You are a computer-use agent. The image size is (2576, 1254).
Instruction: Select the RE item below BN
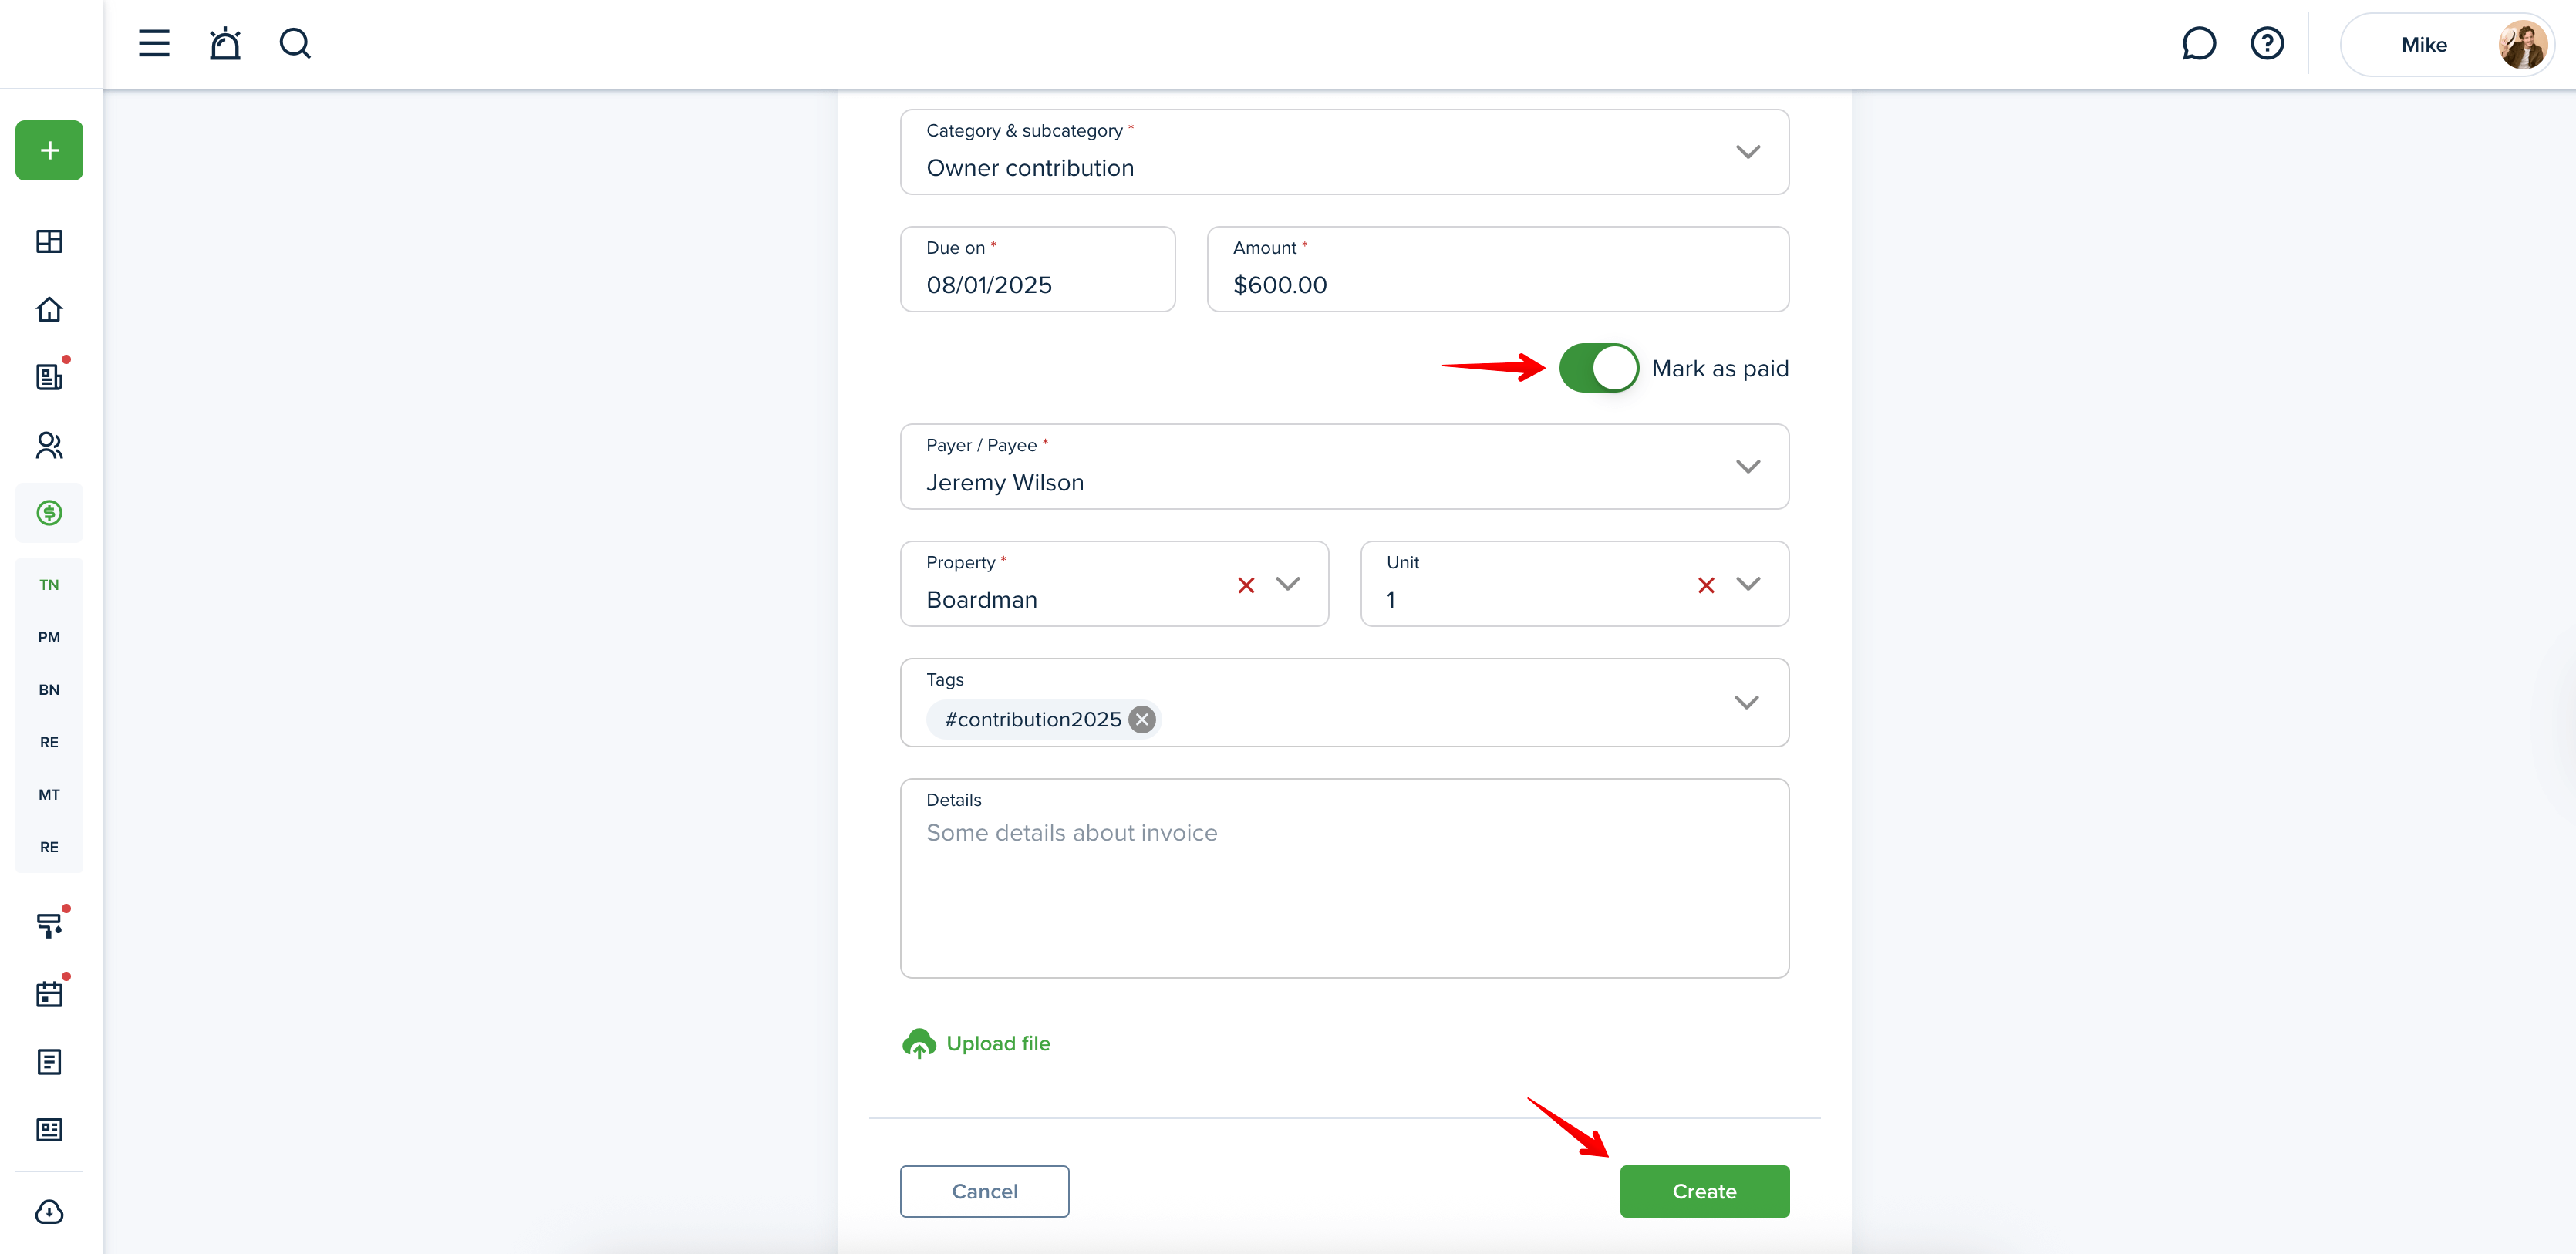[49, 742]
